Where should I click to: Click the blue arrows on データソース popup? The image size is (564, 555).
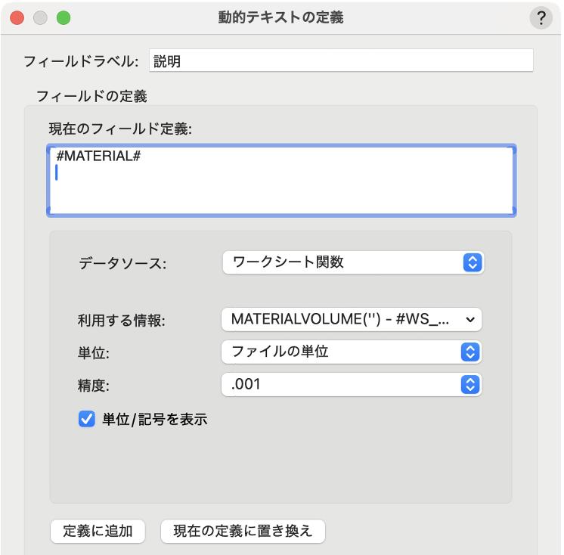[471, 262]
